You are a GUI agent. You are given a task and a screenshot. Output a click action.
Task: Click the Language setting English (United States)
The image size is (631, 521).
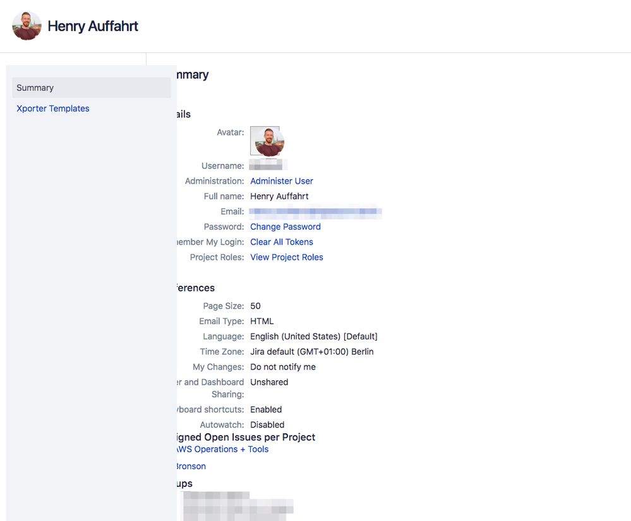(314, 336)
